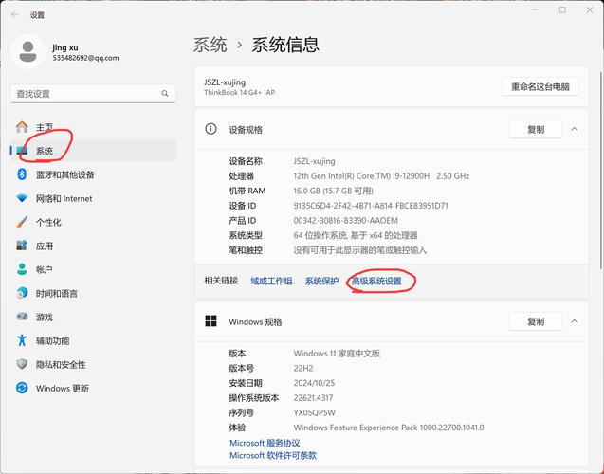Click the Time and language globe icon
604x474 pixels.
(x=22, y=293)
